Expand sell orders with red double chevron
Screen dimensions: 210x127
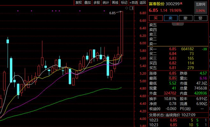(x=178, y=24)
